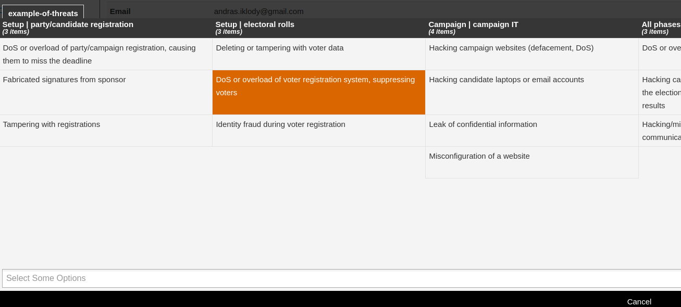The image size is (681, 307).
Task: Choose 'Fabricated signatures from sponsor' option
Action: pyautogui.click(x=64, y=80)
